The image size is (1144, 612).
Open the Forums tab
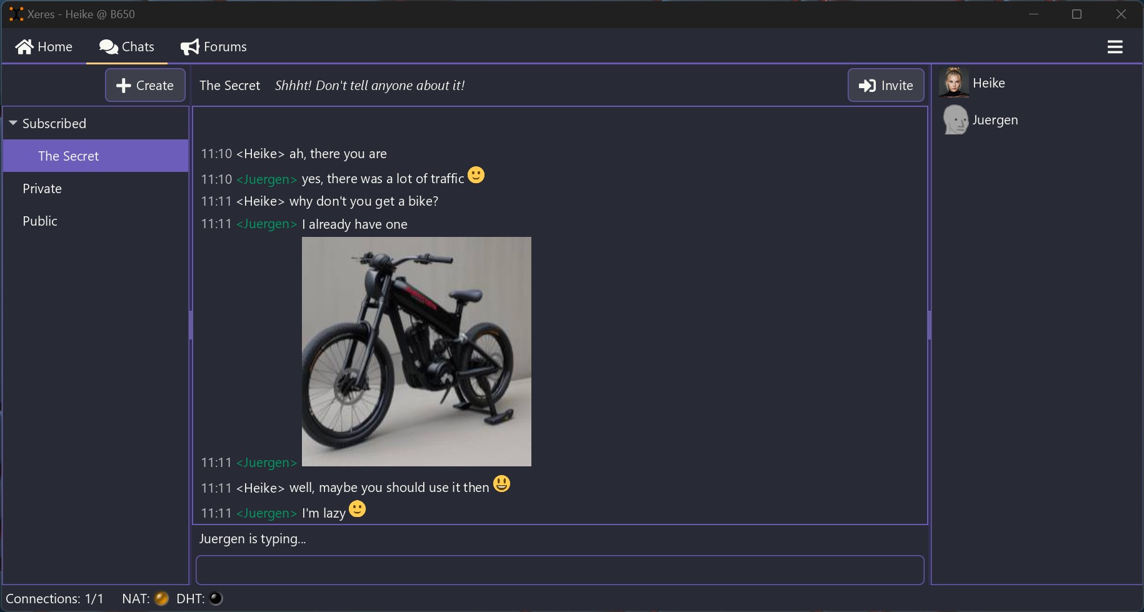pos(214,47)
